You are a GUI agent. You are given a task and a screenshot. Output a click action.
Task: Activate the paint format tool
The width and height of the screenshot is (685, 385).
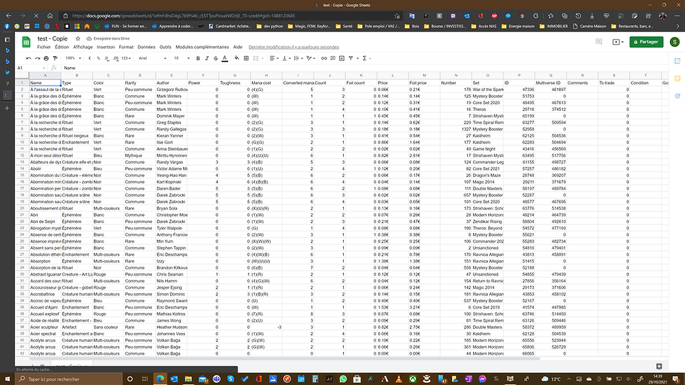55,58
